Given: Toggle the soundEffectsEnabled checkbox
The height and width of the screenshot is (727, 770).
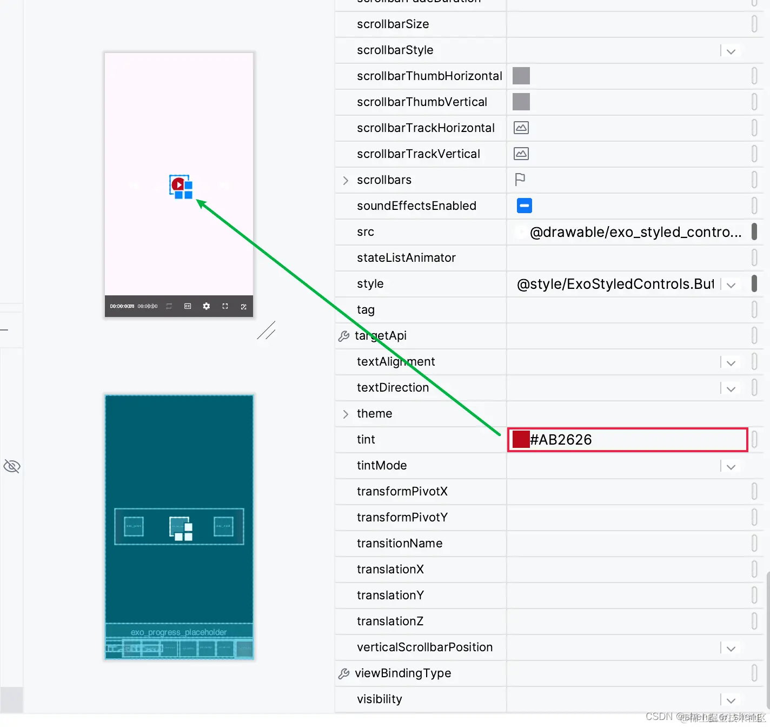Looking at the screenshot, I should 523,206.
